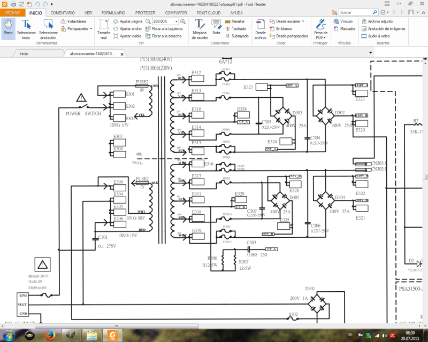Click the DE language indicator
Image resolution: width=428 pixels, height=342 pixels.
350,335
